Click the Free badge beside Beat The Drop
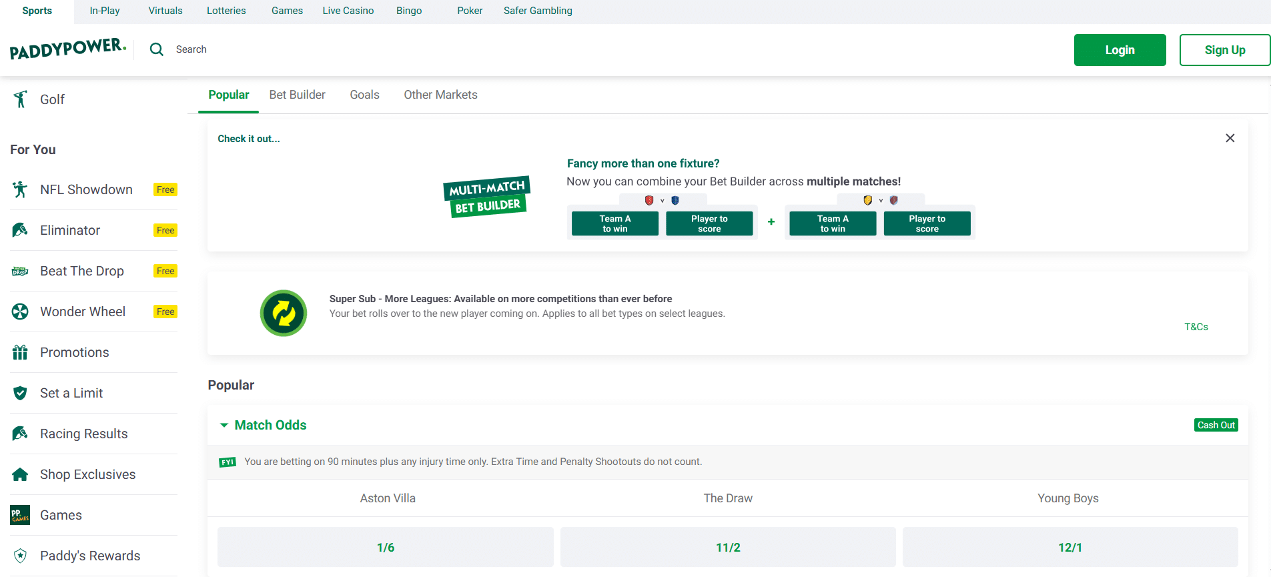1271x577 pixels. 165,271
